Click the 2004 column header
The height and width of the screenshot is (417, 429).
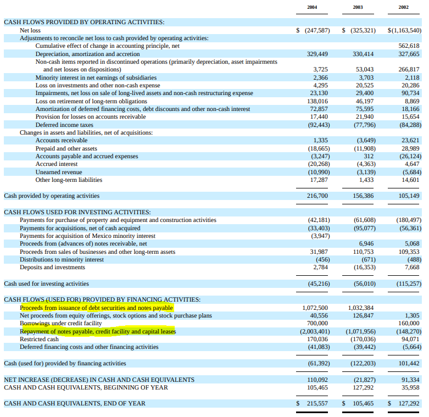[312, 8]
